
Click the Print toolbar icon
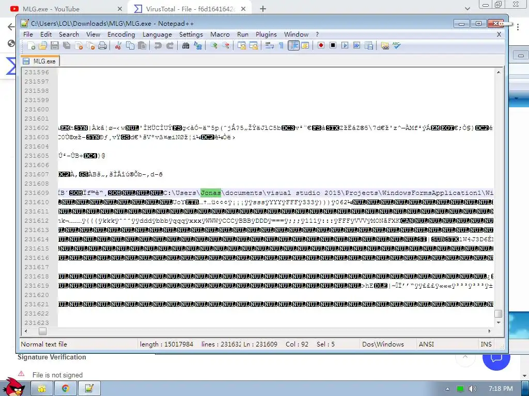[102, 45]
